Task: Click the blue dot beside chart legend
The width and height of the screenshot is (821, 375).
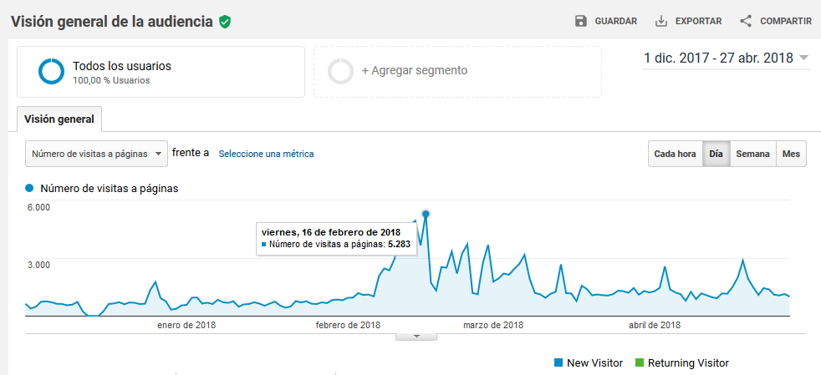Action: [x=30, y=189]
